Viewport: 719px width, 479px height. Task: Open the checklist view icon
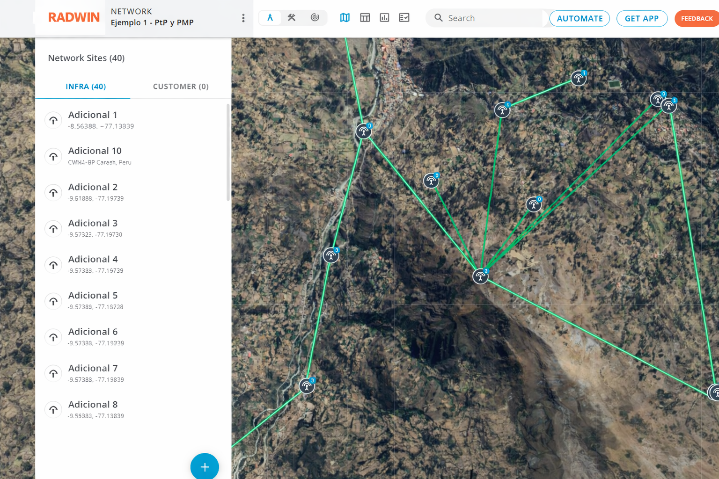tap(404, 18)
